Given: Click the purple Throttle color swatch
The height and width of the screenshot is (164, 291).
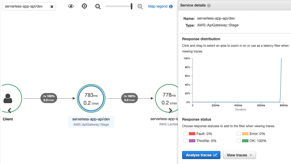Looking at the screenshot, I should coord(192,141).
